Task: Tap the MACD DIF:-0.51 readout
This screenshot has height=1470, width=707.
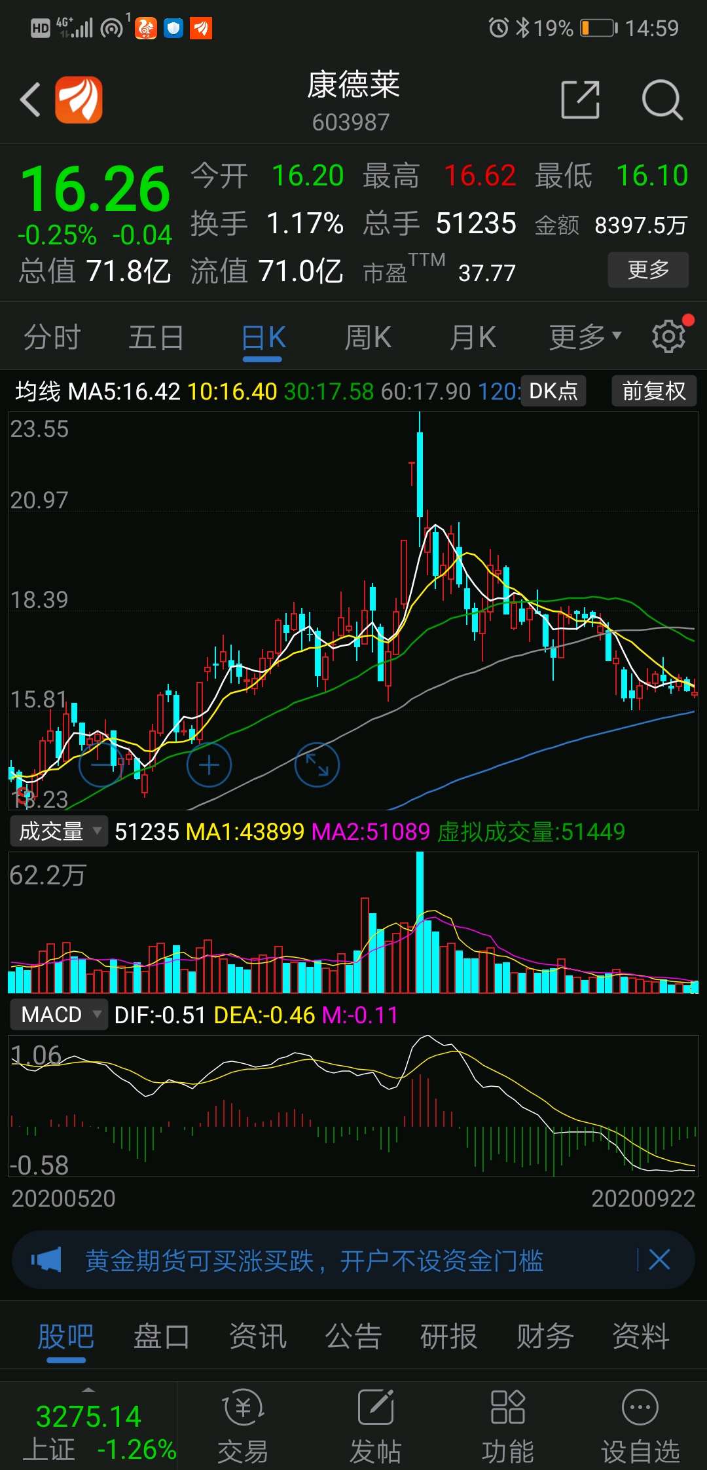Action: (x=160, y=1015)
